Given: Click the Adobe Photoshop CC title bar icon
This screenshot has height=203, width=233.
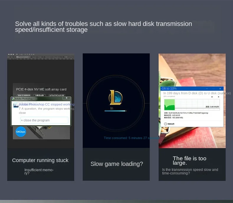Looking at the screenshot, I should (13, 99).
